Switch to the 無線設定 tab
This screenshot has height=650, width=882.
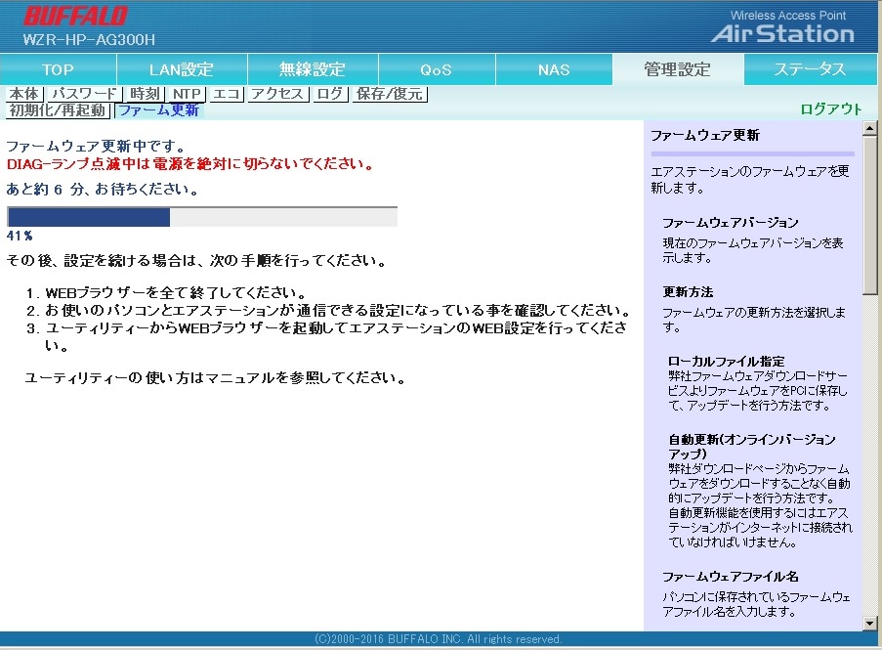pyautogui.click(x=313, y=69)
